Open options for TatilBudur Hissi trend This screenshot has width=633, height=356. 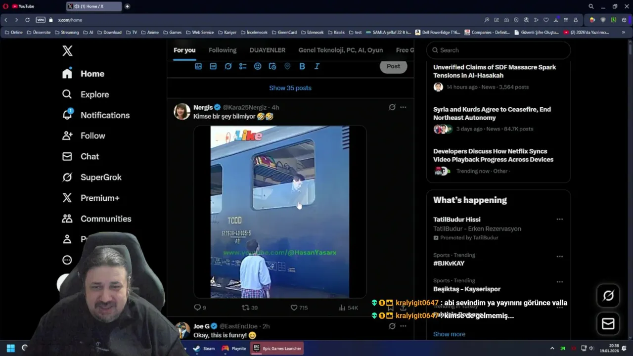(x=559, y=220)
